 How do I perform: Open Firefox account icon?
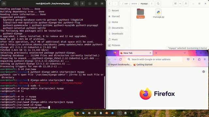[194, 59]
